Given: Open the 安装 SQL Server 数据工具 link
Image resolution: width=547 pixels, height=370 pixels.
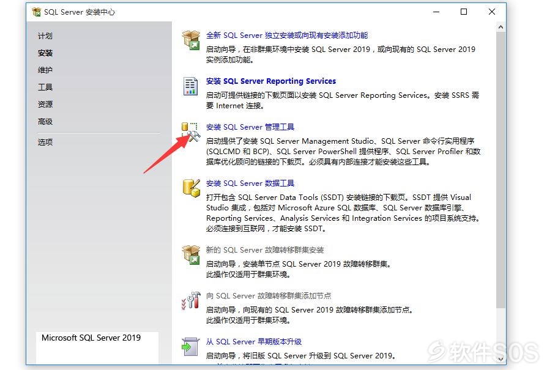Looking at the screenshot, I should pyautogui.click(x=250, y=183).
